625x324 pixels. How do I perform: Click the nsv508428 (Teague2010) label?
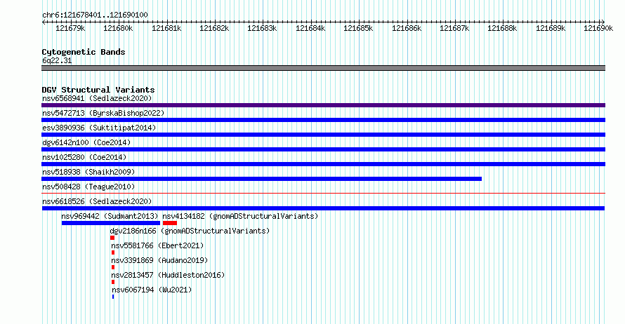tap(88, 187)
